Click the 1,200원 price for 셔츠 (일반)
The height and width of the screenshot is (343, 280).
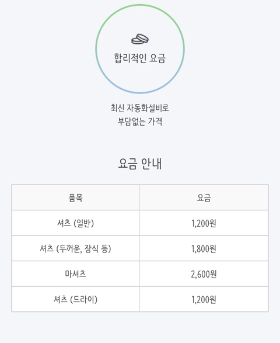(204, 223)
